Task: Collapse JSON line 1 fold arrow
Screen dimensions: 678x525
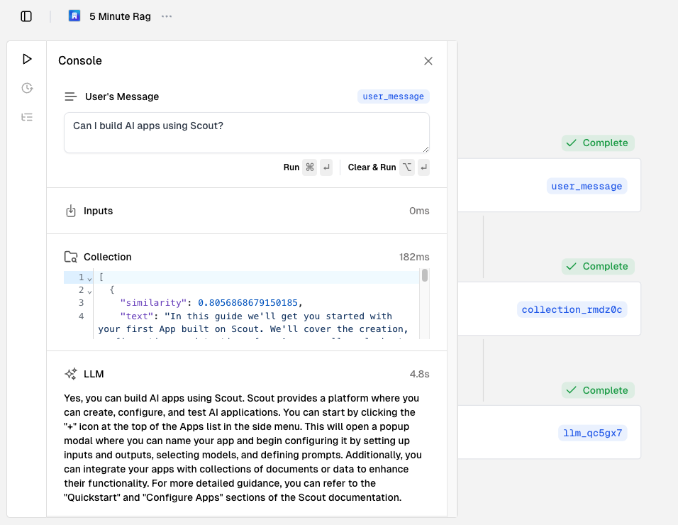Action: click(x=89, y=278)
